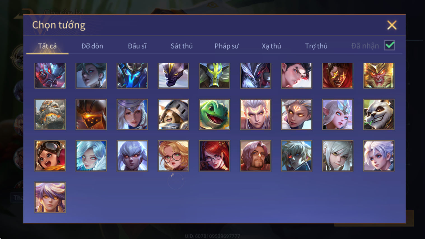Switch to the Đỡ đòn tab
This screenshot has width=425, height=239.
tap(92, 46)
